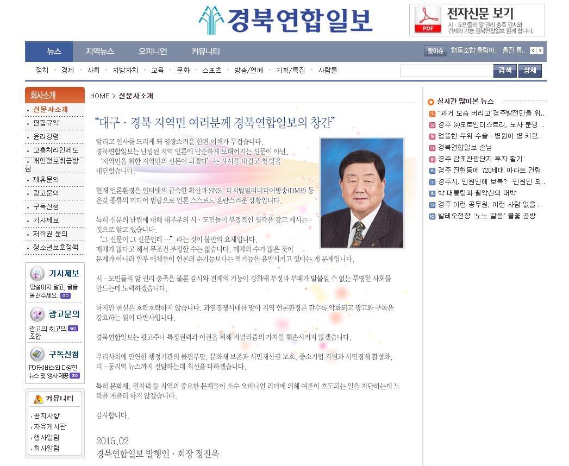Open article 경주 이런 공무원, 이런 사람 없을
Image resolution: width=569 pixels, height=466 pixels.
(490, 205)
